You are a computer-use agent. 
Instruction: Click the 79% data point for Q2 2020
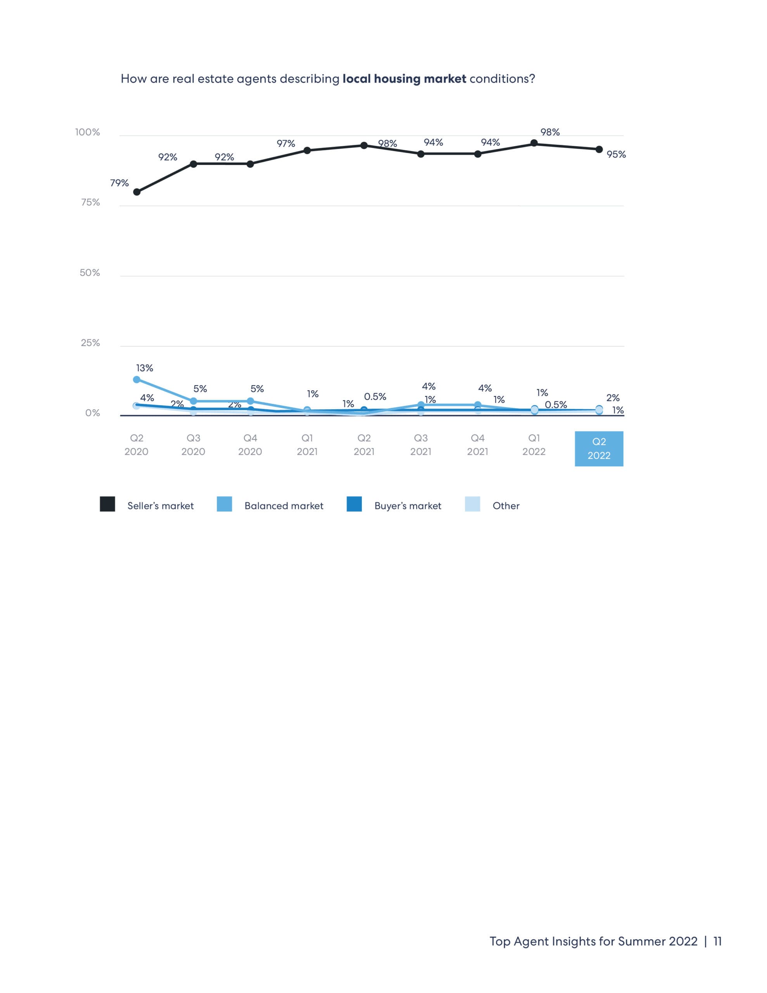click(137, 192)
